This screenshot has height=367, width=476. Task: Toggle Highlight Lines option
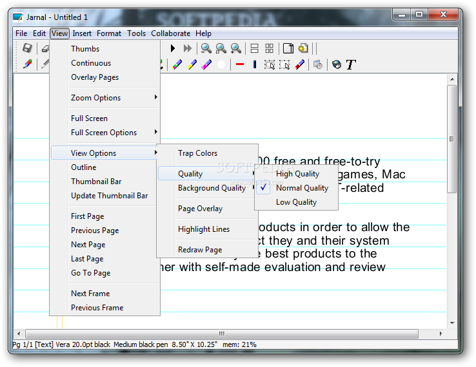point(208,229)
